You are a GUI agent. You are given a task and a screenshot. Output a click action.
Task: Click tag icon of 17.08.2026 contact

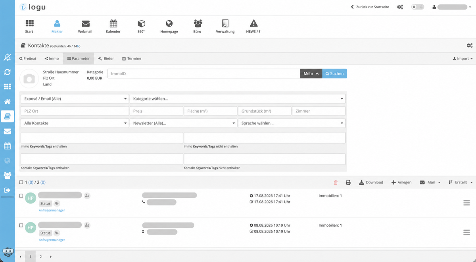point(57,203)
